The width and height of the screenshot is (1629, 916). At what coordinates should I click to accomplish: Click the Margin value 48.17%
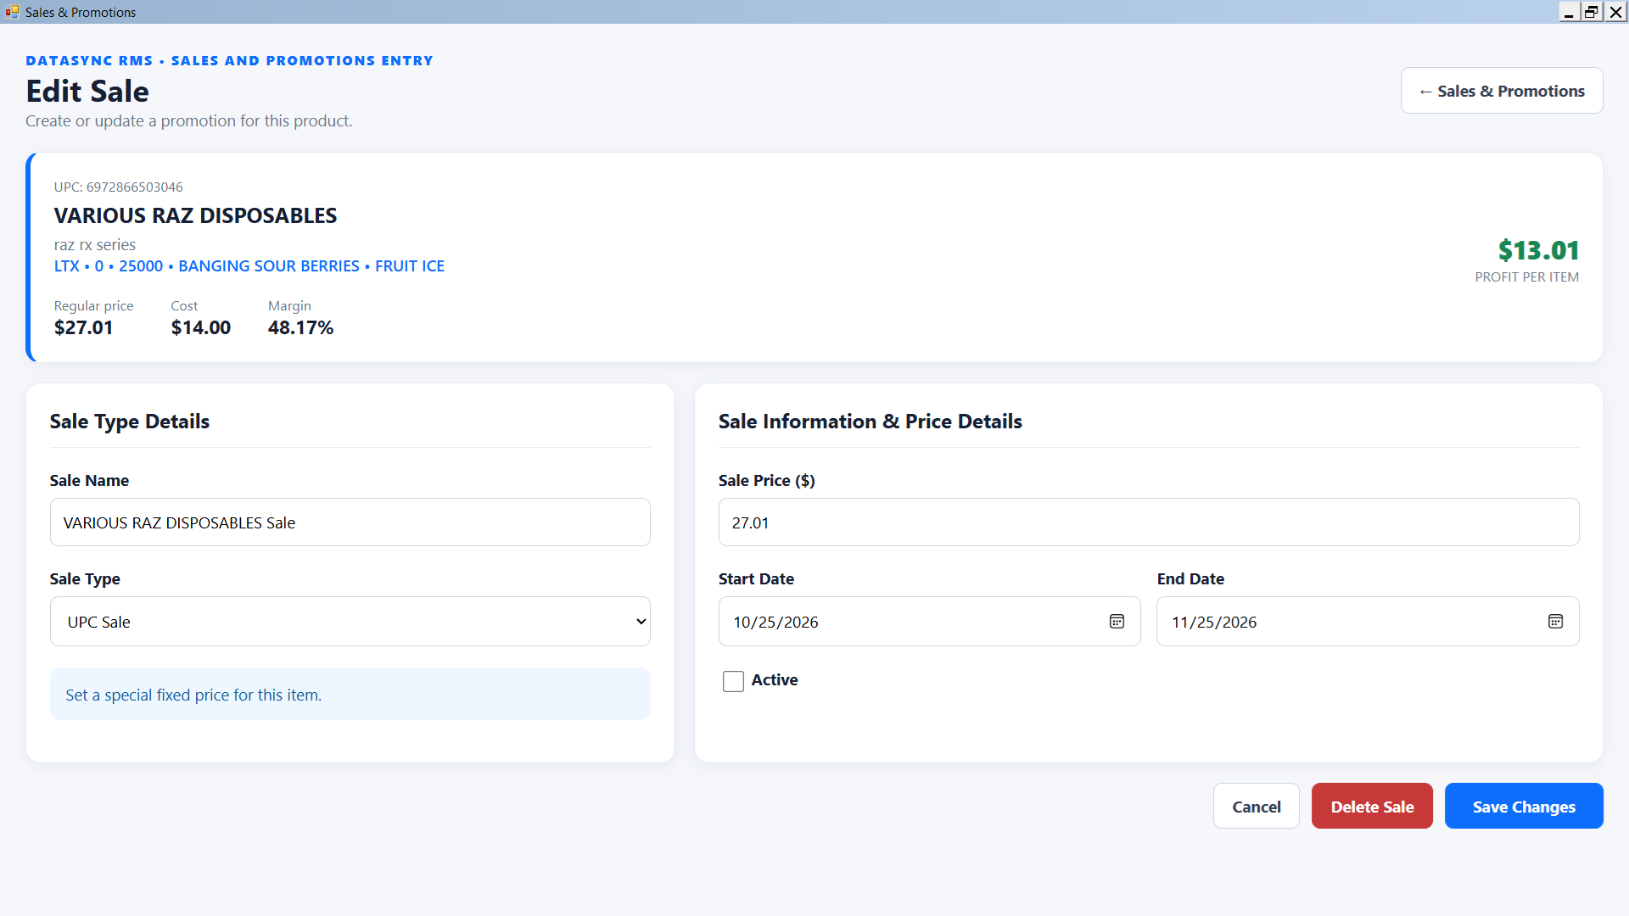(x=301, y=327)
